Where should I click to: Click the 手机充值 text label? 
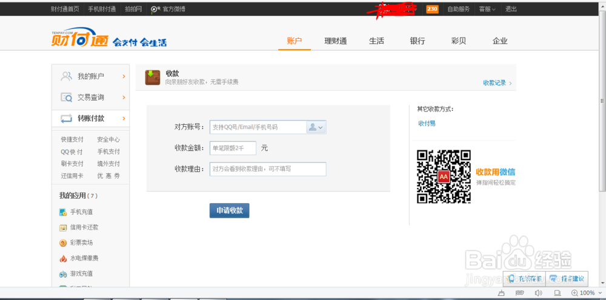pyautogui.click(x=82, y=212)
